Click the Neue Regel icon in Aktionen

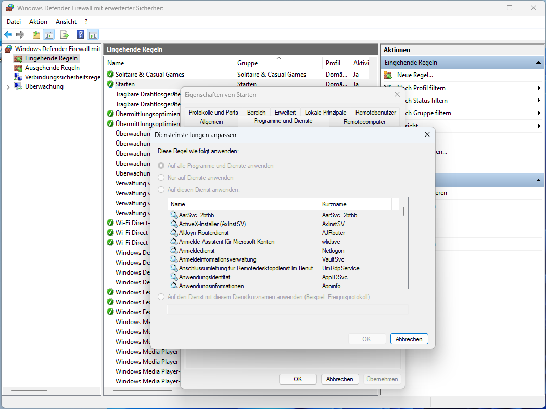388,75
